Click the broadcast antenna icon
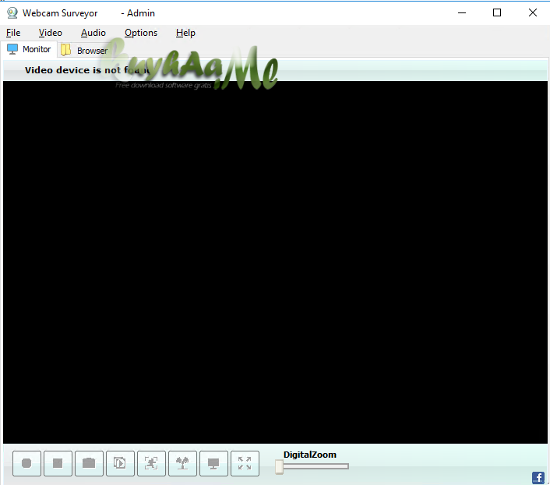 pos(182,463)
